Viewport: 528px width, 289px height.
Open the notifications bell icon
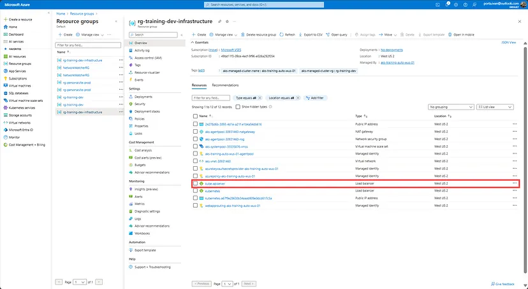447,4
